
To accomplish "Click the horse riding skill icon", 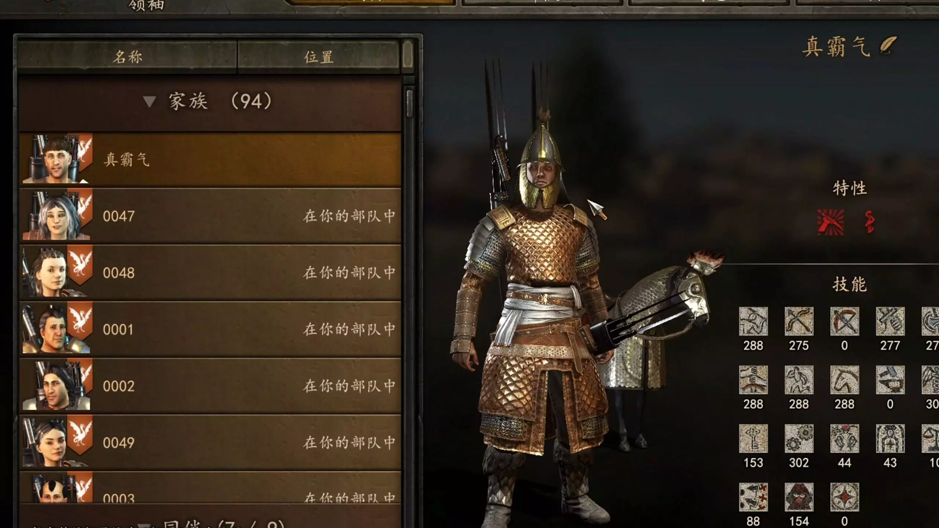I will tap(844, 380).
